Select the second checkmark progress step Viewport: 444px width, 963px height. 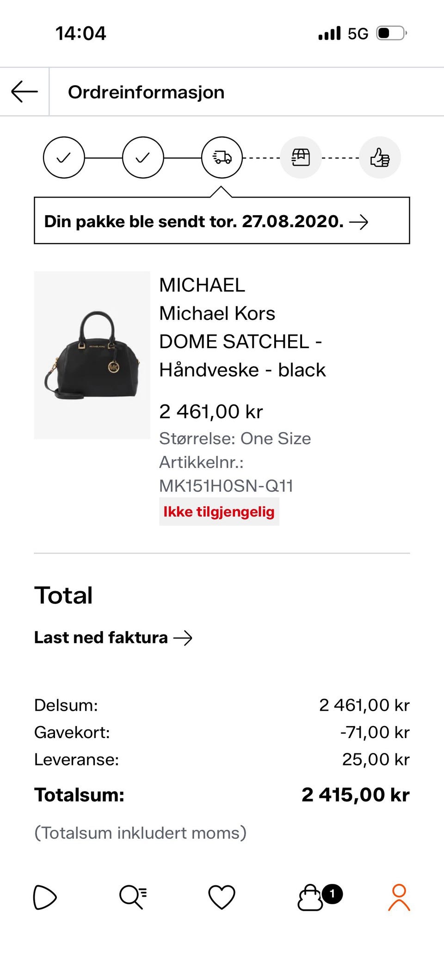pos(143,157)
